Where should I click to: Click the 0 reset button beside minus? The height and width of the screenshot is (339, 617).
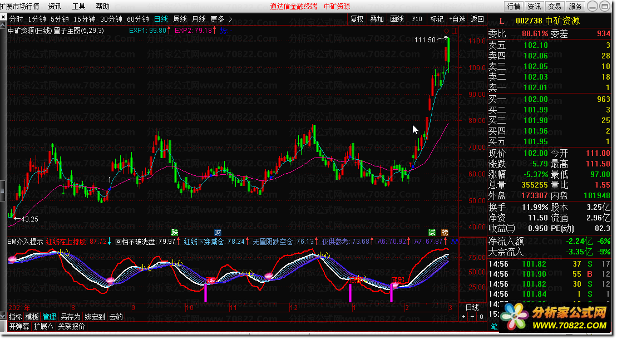(x=481, y=317)
